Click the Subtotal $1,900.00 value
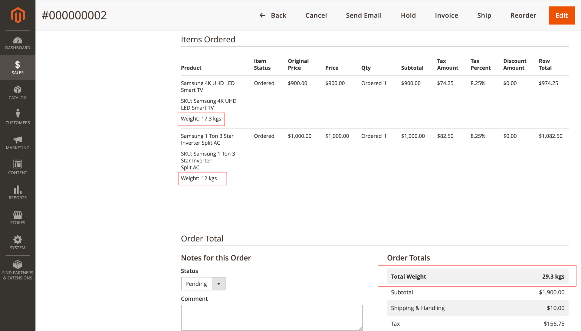This screenshot has height=331, width=581. pos(552,292)
